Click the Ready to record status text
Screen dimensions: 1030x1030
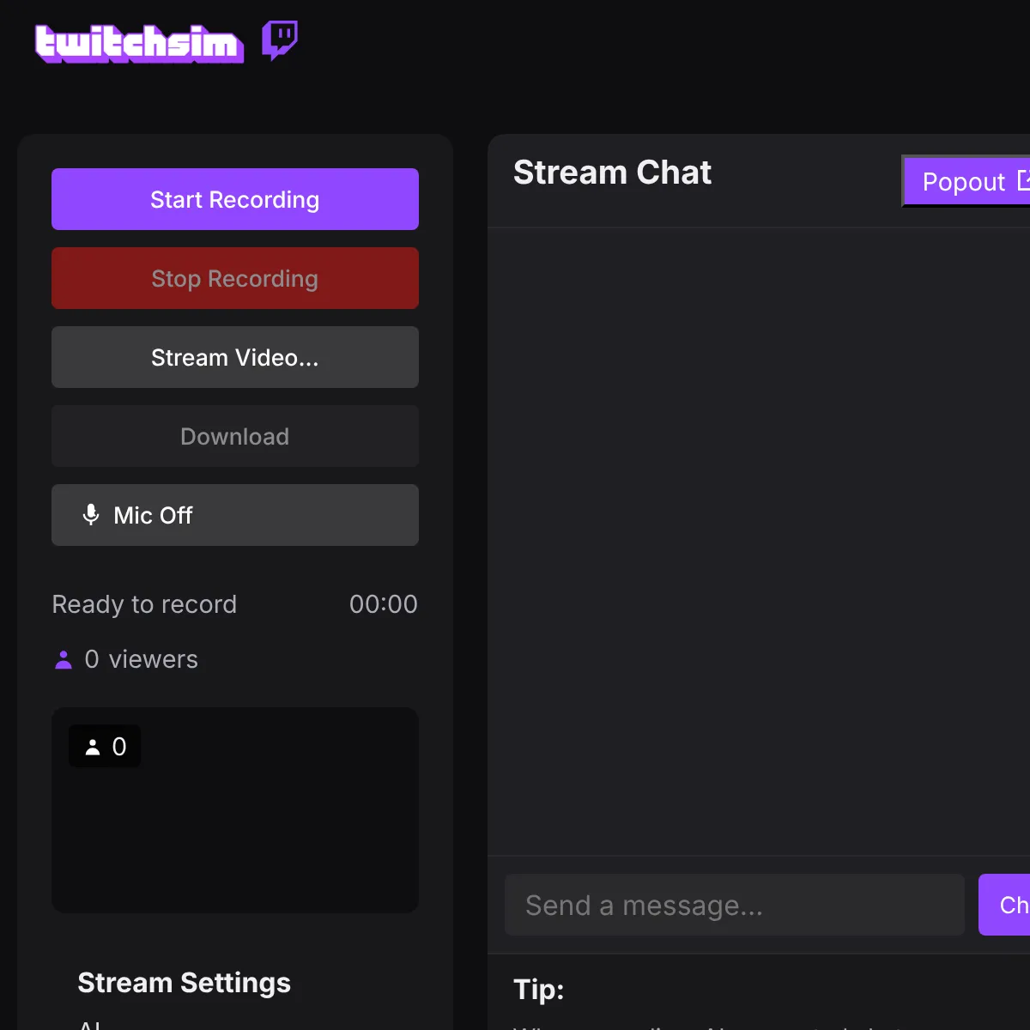[144, 604]
